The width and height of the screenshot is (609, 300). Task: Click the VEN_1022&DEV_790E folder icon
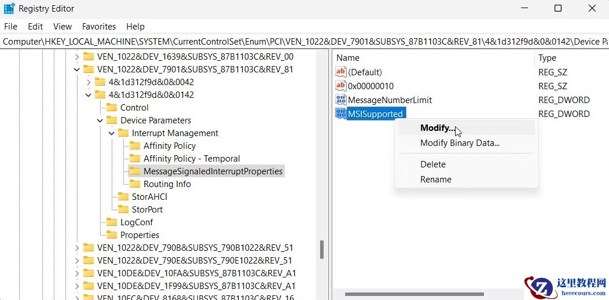point(89,261)
